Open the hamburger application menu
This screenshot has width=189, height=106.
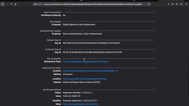[x=186, y=4]
